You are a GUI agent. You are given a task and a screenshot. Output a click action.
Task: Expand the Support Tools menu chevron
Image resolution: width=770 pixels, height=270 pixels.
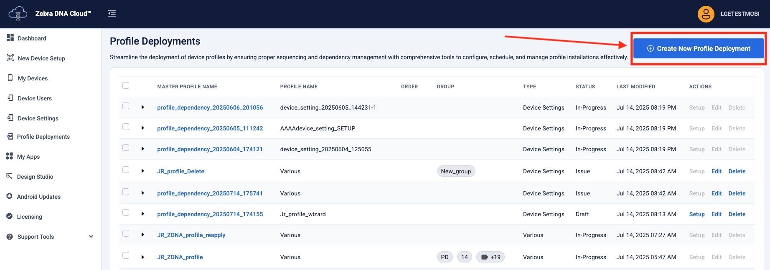click(x=91, y=237)
